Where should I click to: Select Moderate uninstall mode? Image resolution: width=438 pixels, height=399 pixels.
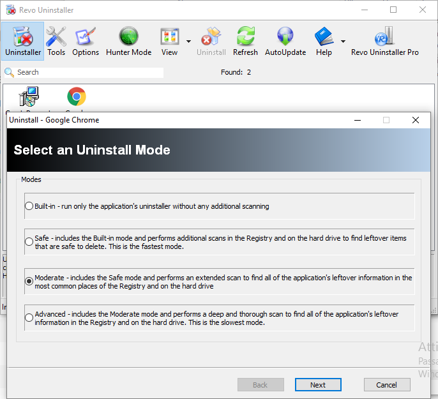[x=29, y=282]
